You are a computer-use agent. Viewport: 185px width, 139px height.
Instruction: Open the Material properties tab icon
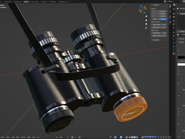(174, 54)
